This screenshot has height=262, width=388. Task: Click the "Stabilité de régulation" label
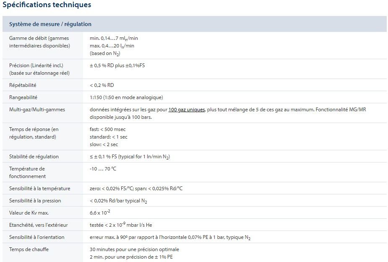(34, 157)
